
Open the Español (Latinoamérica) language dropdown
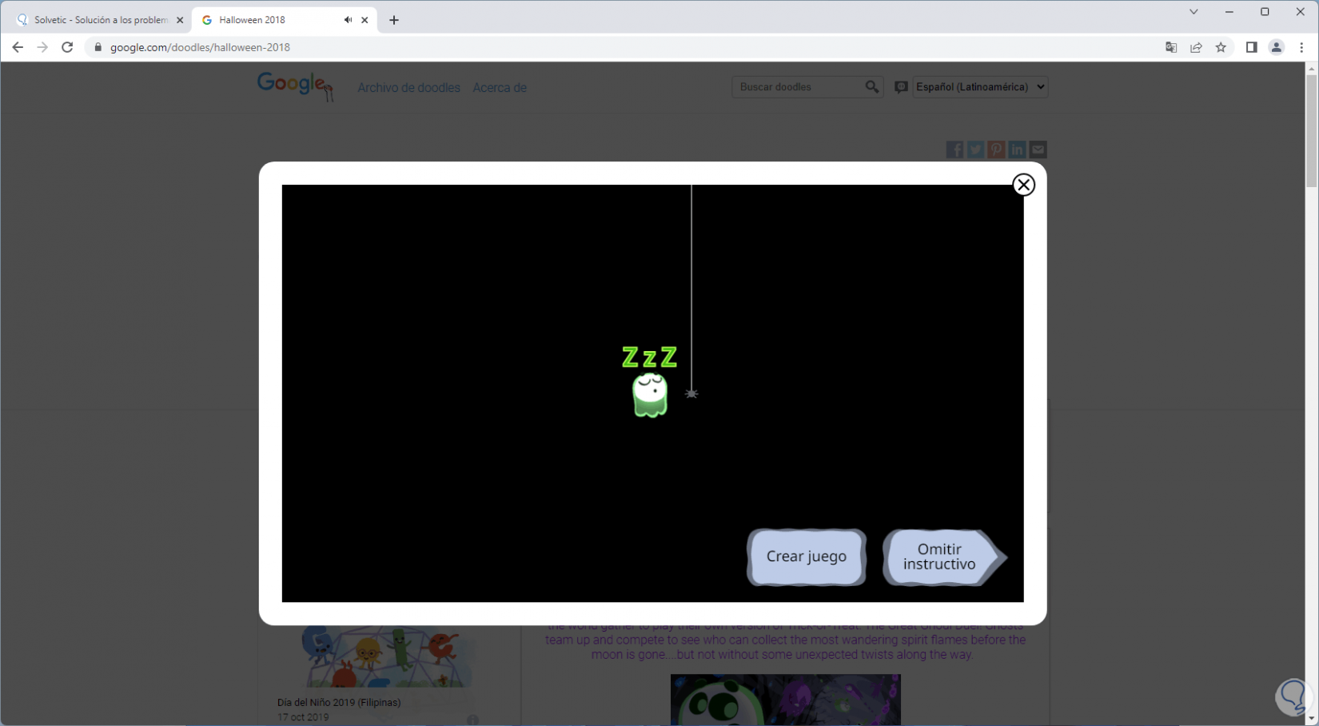tap(980, 86)
